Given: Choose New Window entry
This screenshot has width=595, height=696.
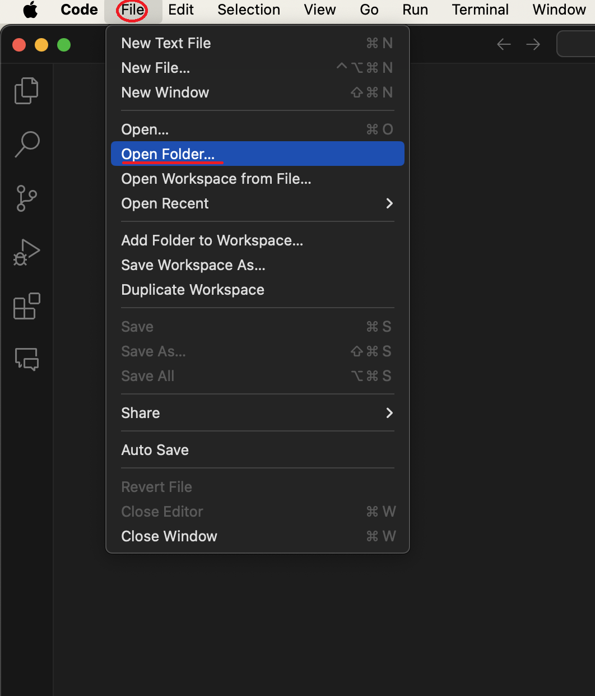Looking at the screenshot, I should (x=258, y=92).
